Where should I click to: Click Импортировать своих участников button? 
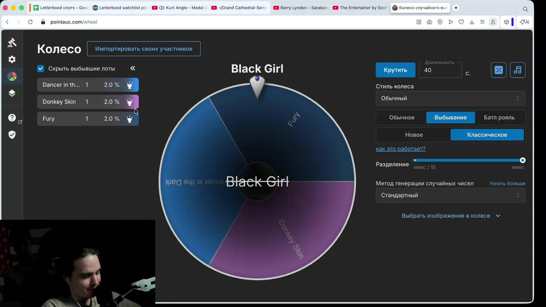(144, 49)
